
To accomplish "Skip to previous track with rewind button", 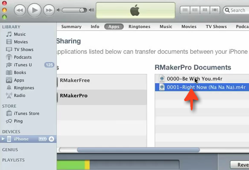I will point(20,10).
